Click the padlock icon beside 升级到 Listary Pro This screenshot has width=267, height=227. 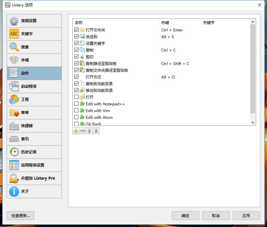[x=14, y=178]
